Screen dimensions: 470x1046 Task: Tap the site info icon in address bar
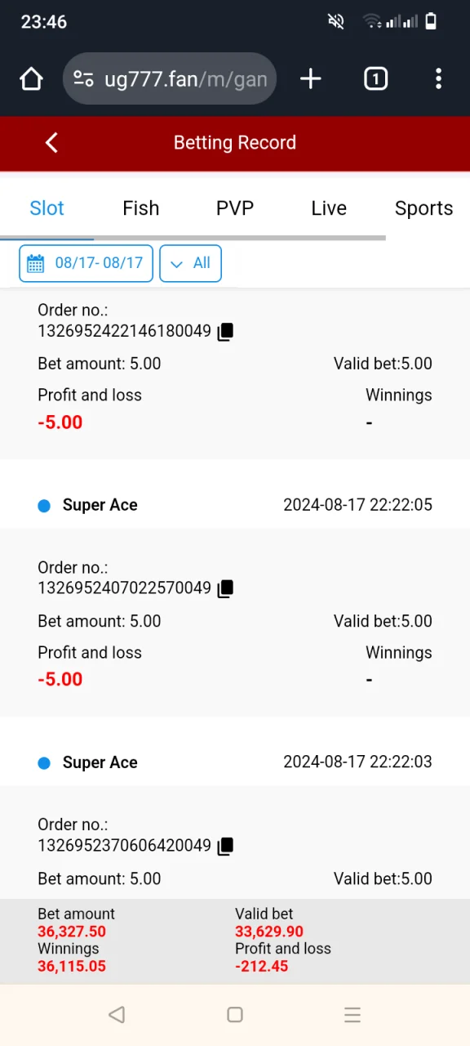tap(83, 78)
